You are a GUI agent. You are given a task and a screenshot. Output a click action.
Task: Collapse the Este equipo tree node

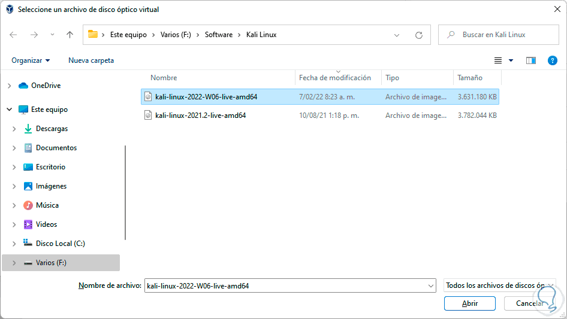coord(9,110)
